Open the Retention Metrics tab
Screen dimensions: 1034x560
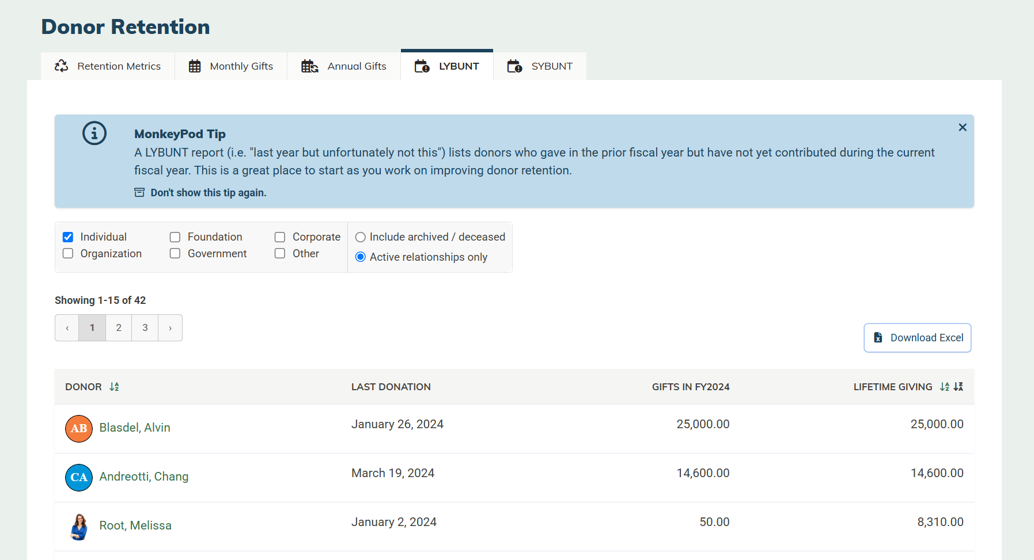[x=108, y=66]
